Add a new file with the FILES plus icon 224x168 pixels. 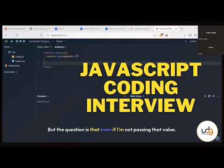11,47
